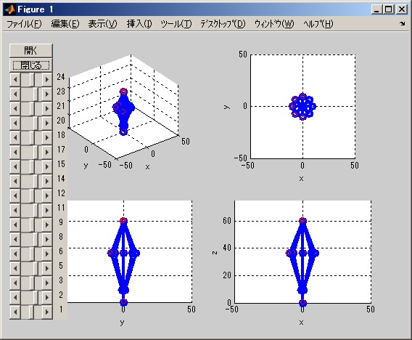
Task: Click the MATLAB icon in title bar
Action: click(9, 9)
